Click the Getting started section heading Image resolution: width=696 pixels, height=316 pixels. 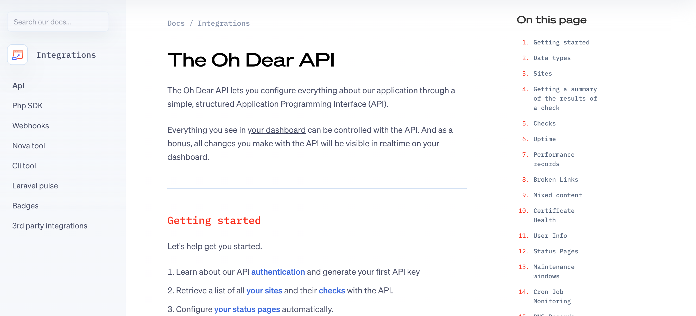pos(214,220)
